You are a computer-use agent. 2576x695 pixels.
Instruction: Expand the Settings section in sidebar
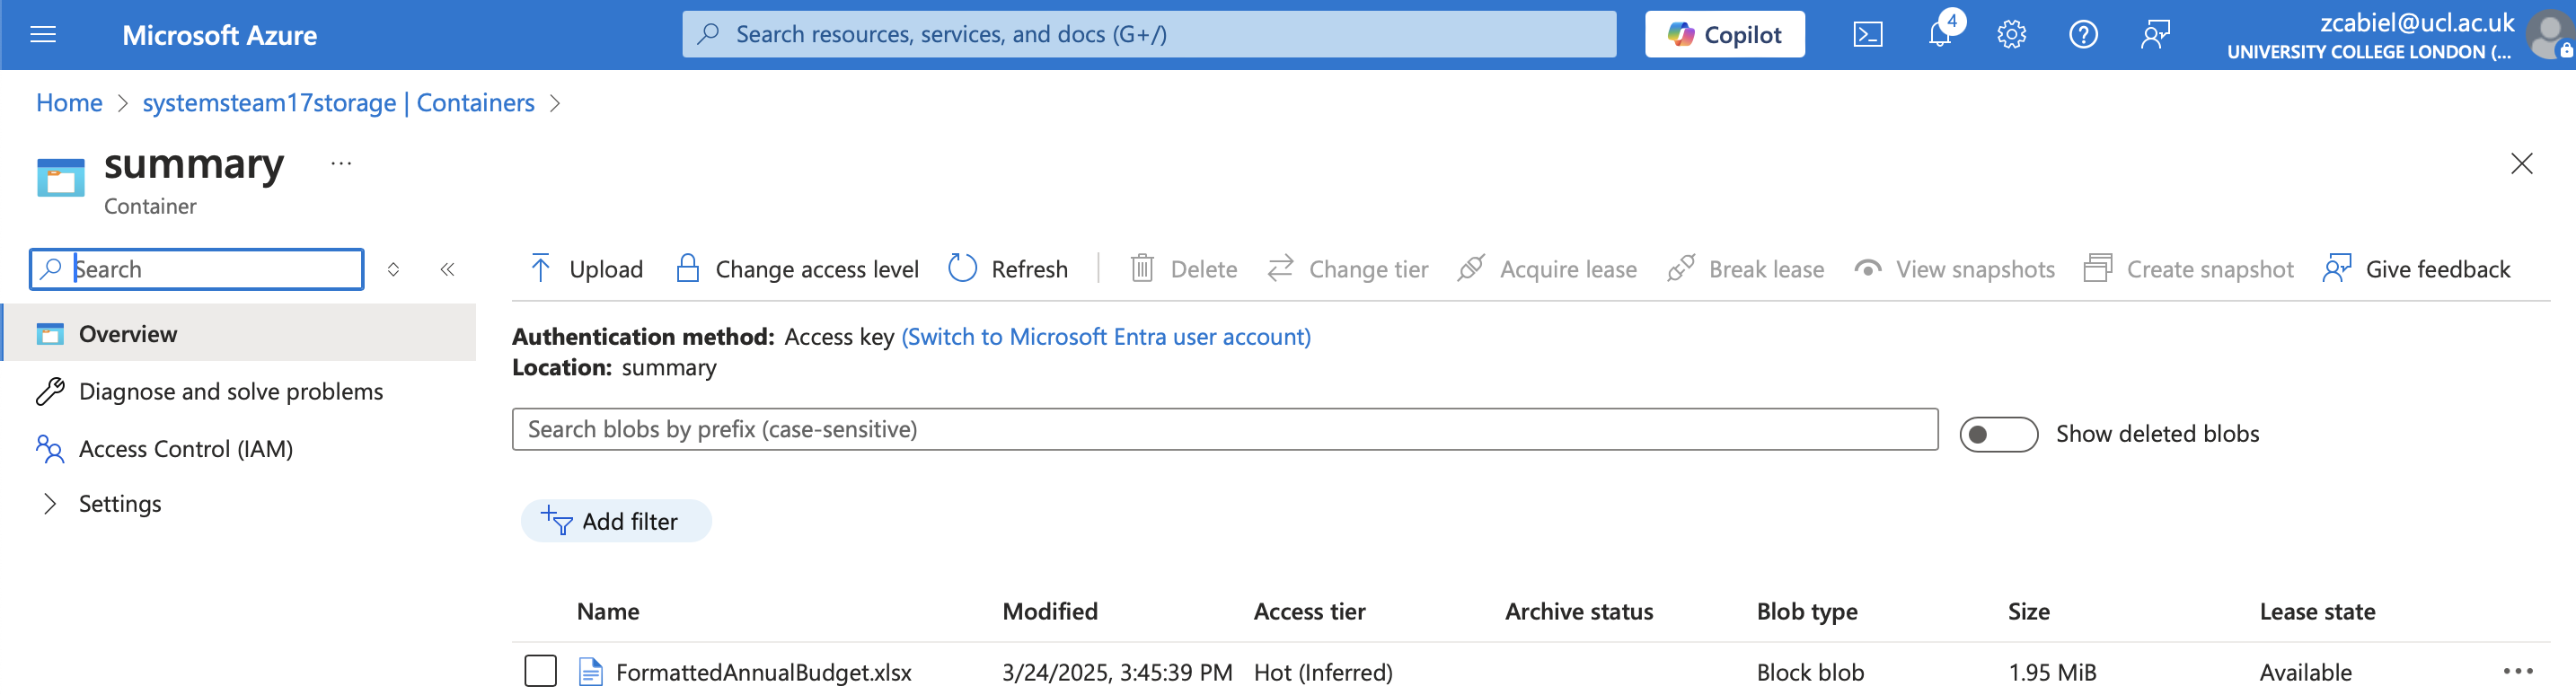(50, 504)
